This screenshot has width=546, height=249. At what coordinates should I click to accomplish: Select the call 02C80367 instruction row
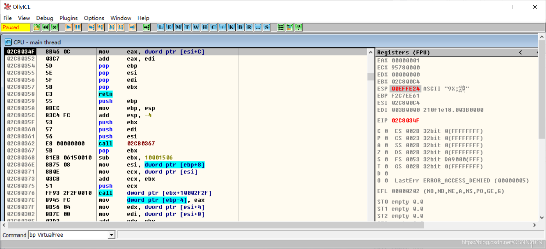pyautogui.click(x=186, y=144)
